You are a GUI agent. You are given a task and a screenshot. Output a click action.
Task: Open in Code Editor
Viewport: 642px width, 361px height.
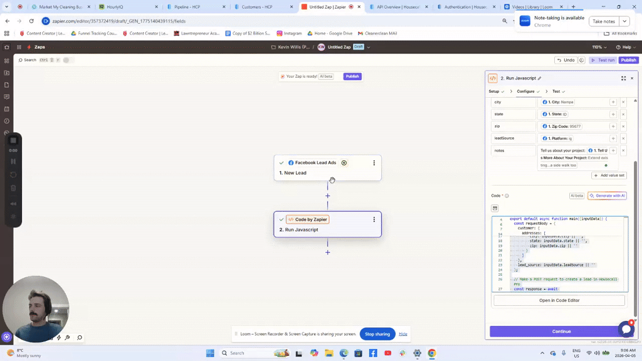point(558,300)
